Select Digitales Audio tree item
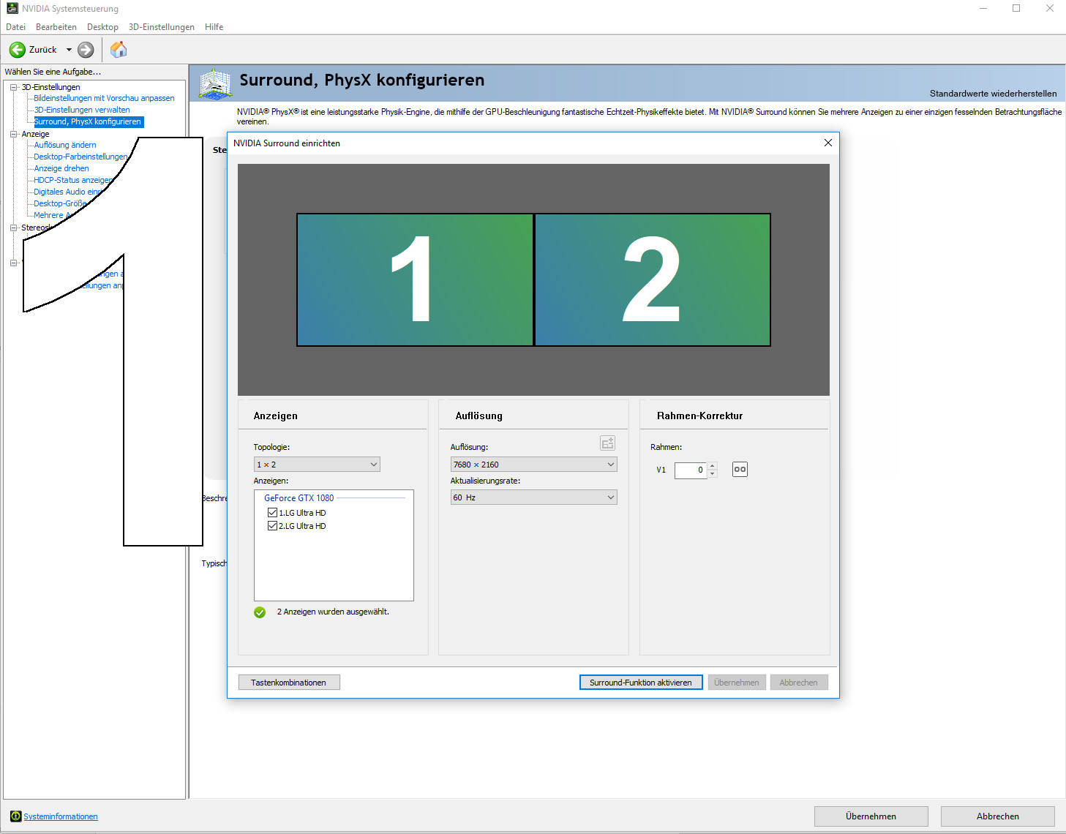 click(67, 192)
